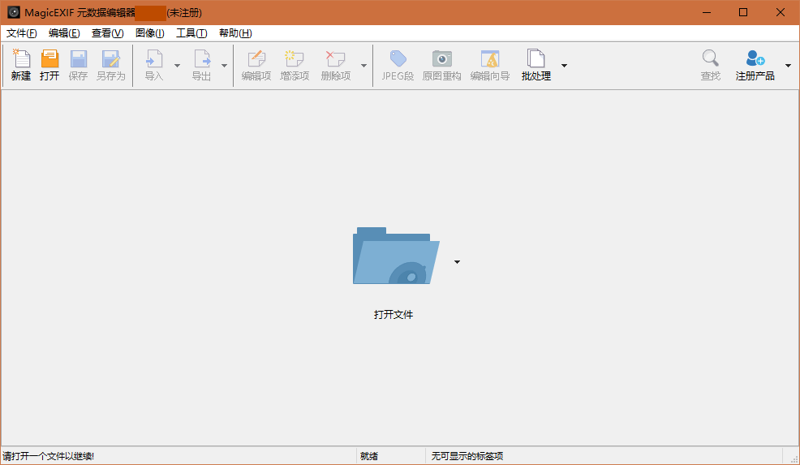Launch the 编辑向导 wizard icon

pos(490,58)
